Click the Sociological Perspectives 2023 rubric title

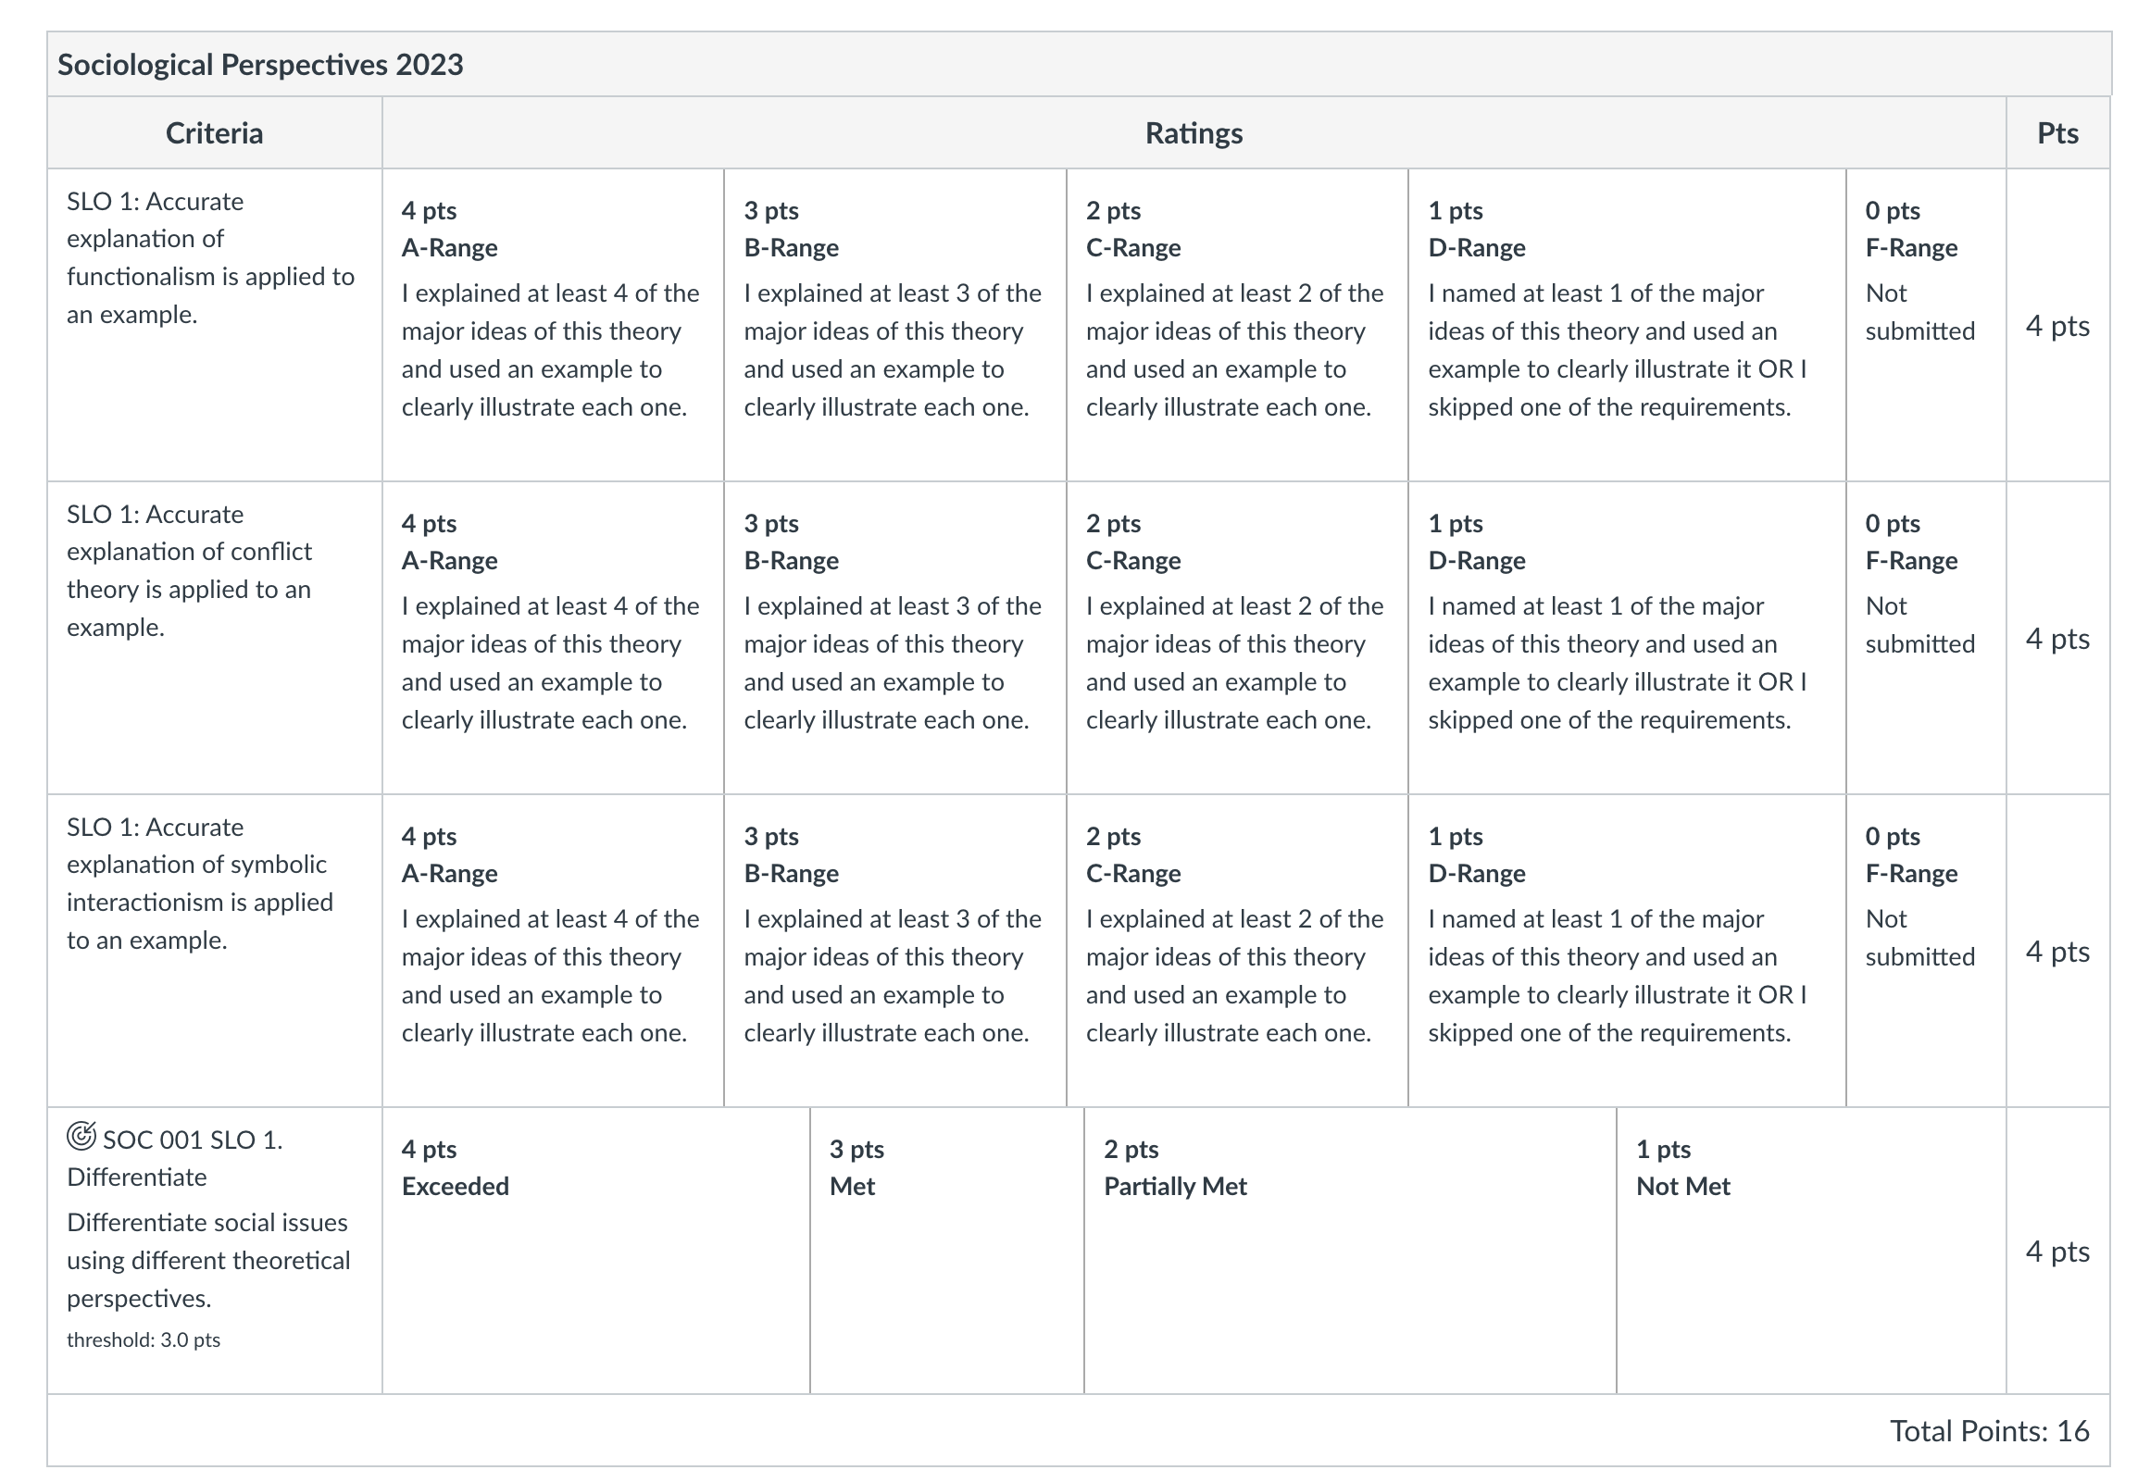[x=260, y=65]
